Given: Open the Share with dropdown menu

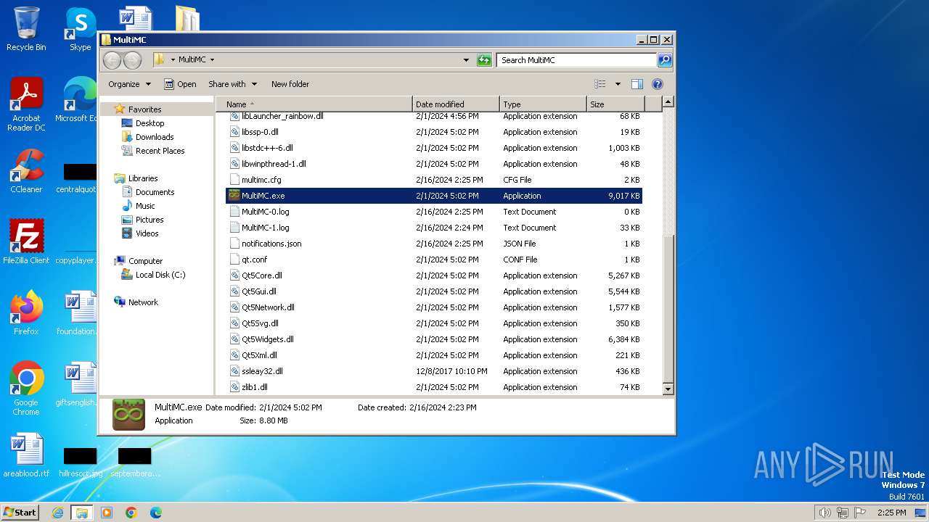Looking at the screenshot, I should [x=232, y=84].
